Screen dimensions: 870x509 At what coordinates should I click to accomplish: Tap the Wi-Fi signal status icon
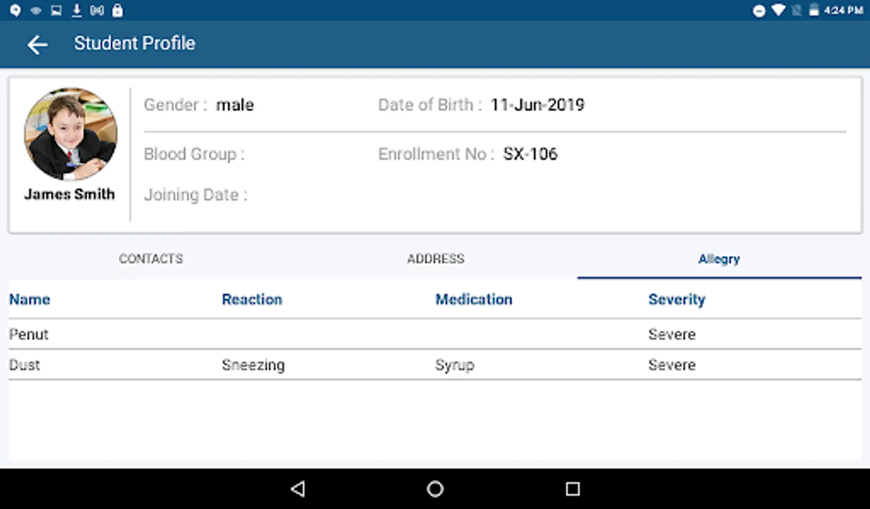tap(779, 10)
